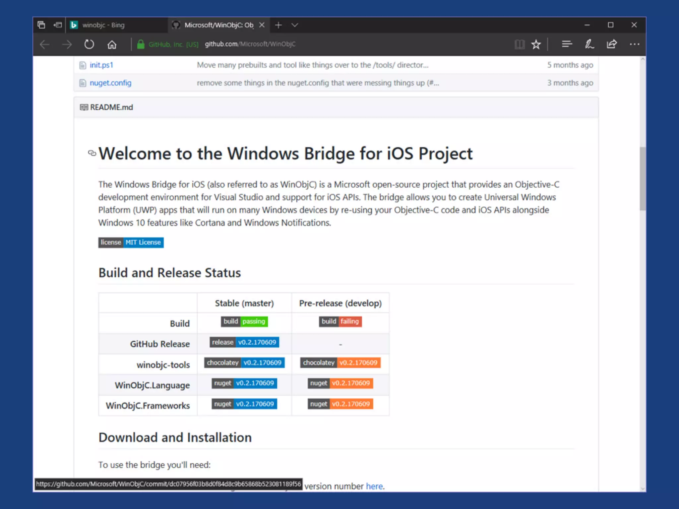
Task: Click the vertical scrollbar thumb
Action: pos(643,179)
